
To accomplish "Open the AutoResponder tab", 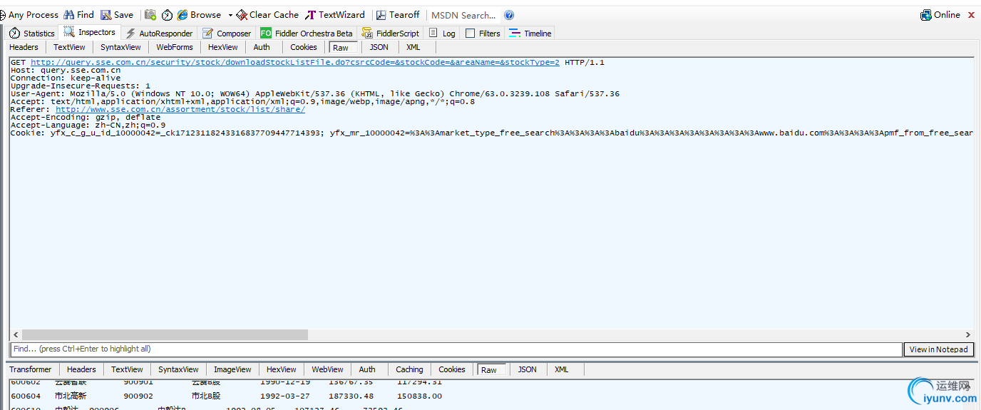I will [x=159, y=33].
